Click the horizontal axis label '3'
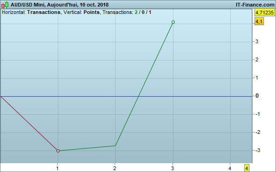 (x=172, y=168)
